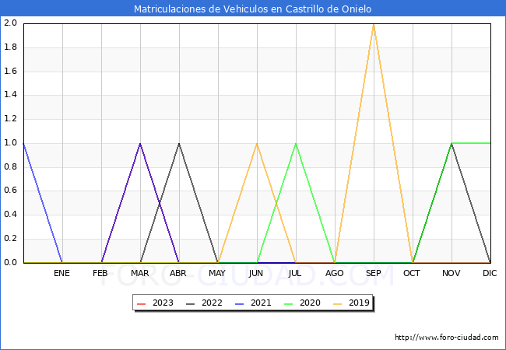Select the 2022 legend label

(x=212, y=303)
